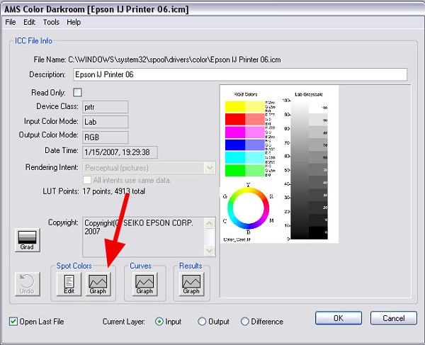Confirm with the OK button
The image size is (425, 345).
pos(339,318)
